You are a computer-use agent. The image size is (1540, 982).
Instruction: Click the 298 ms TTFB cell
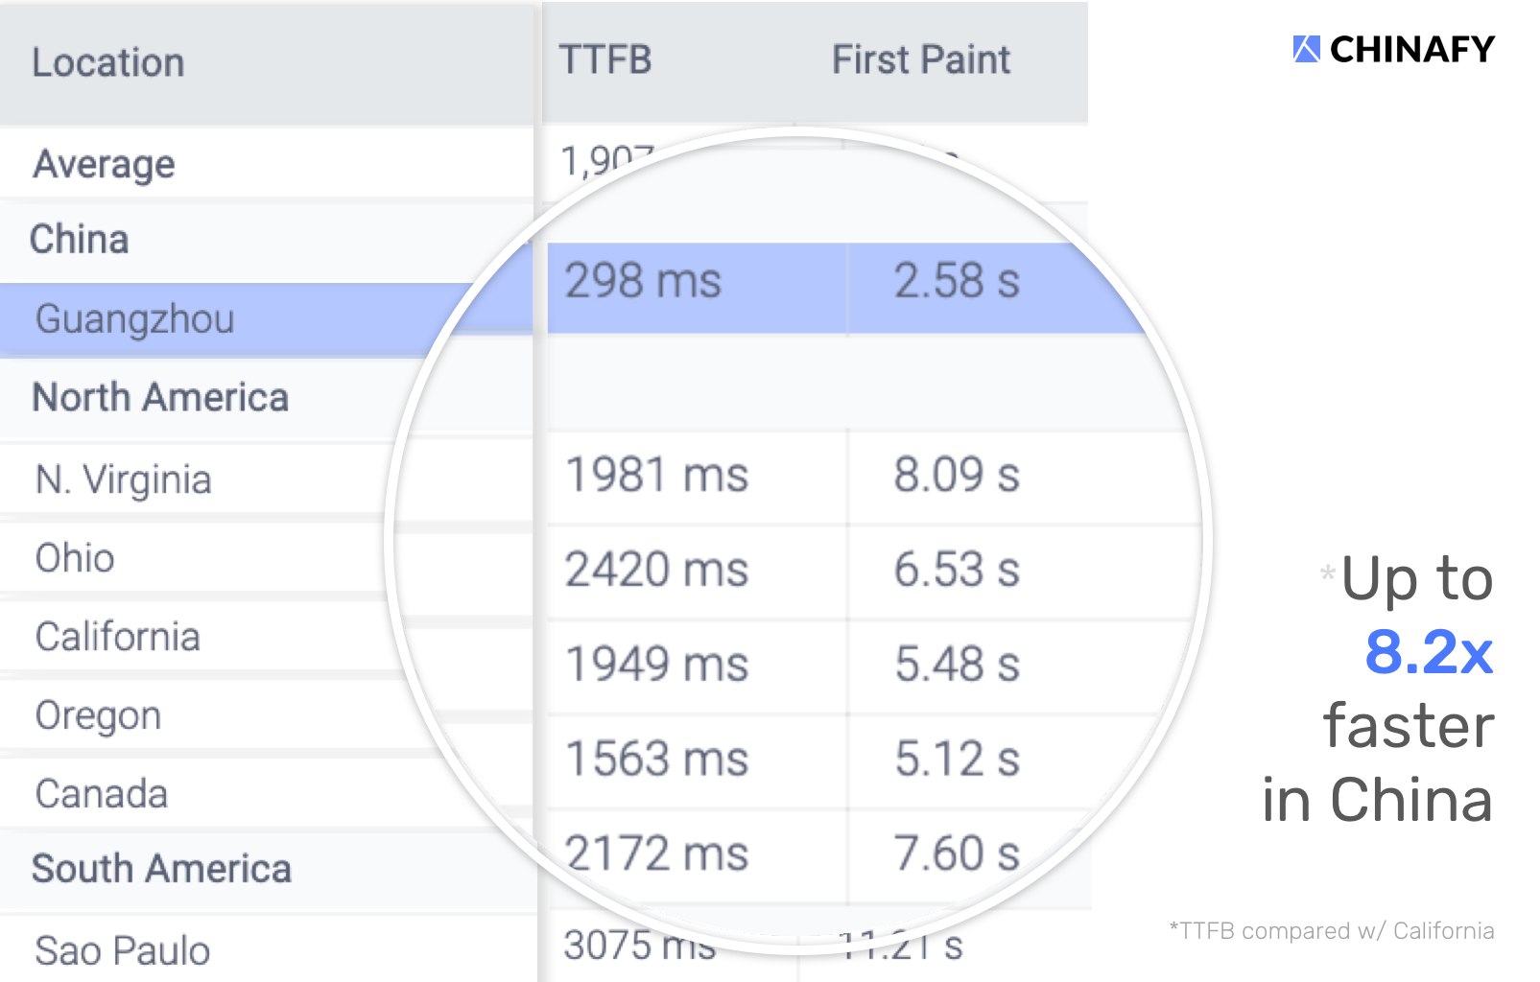pos(643,282)
